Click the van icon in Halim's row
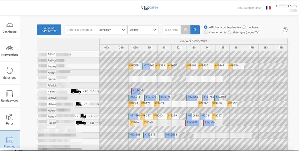 (76, 91)
